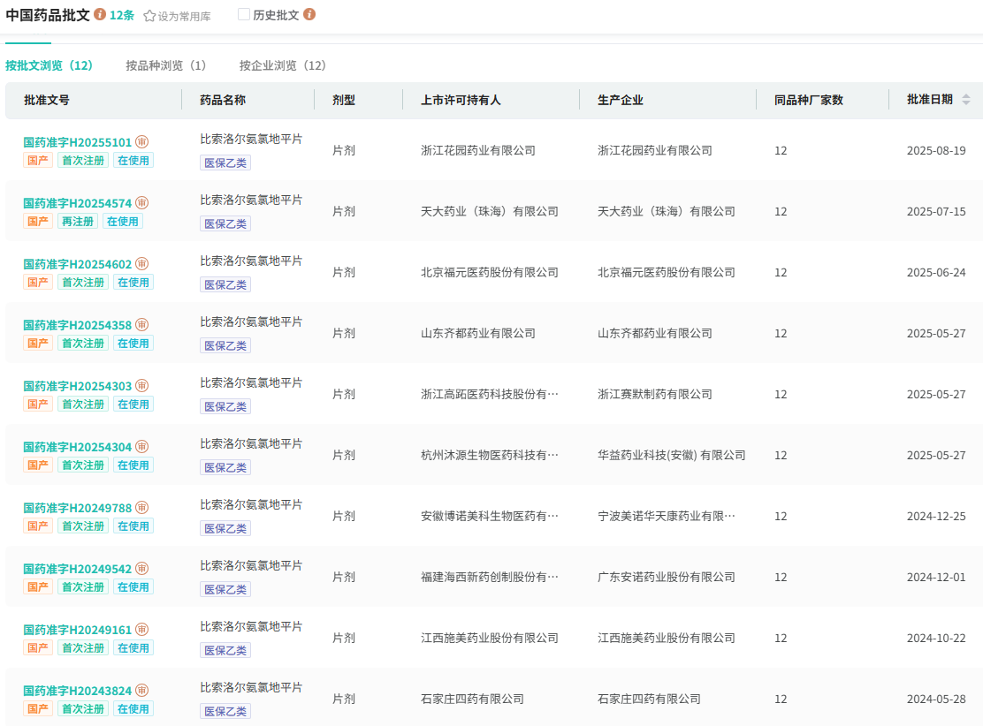Click the star icon for 设为常用库
This screenshot has width=983, height=726.
[149, 16]
